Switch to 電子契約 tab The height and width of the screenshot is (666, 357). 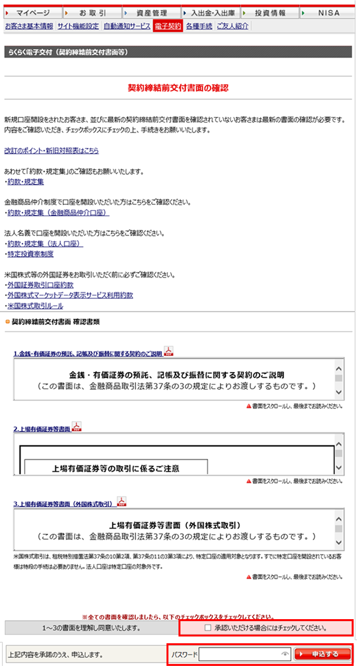pyautogui.click(x=168, y=26)
